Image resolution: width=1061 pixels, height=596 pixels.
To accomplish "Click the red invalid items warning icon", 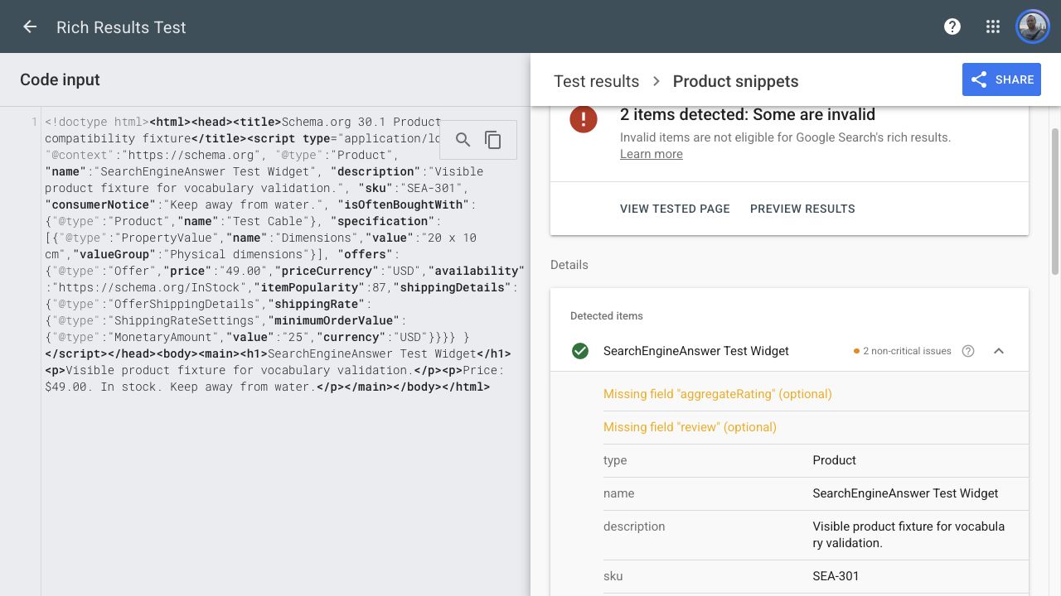I will tap(584, 118).
